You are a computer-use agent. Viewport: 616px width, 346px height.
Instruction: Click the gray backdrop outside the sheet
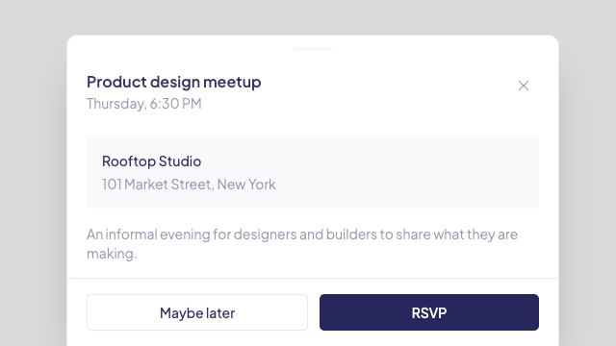[x=33, y=173]
